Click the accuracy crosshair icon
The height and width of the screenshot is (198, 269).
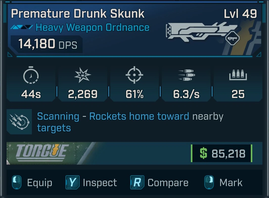(x=134, y=75)
